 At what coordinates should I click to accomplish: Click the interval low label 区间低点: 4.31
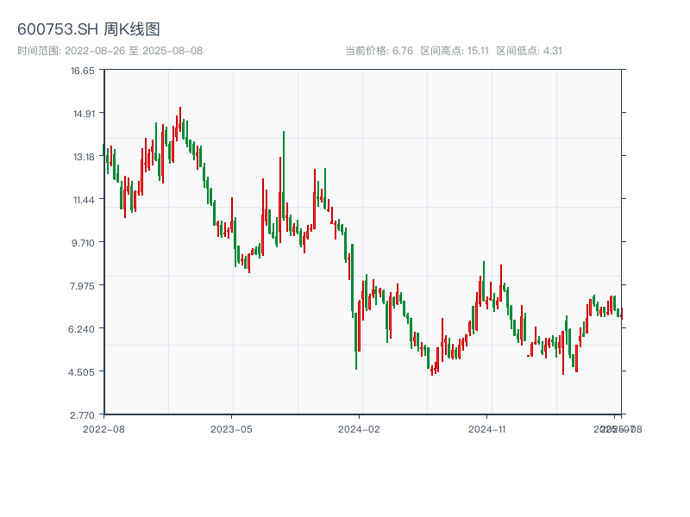pyautogui.click(x=530, y=51)
